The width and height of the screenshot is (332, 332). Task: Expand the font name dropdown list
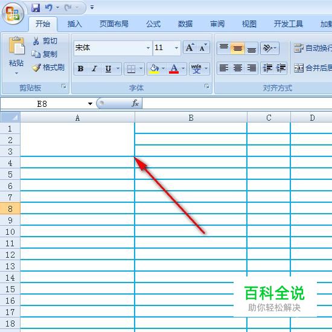point(148,48)
